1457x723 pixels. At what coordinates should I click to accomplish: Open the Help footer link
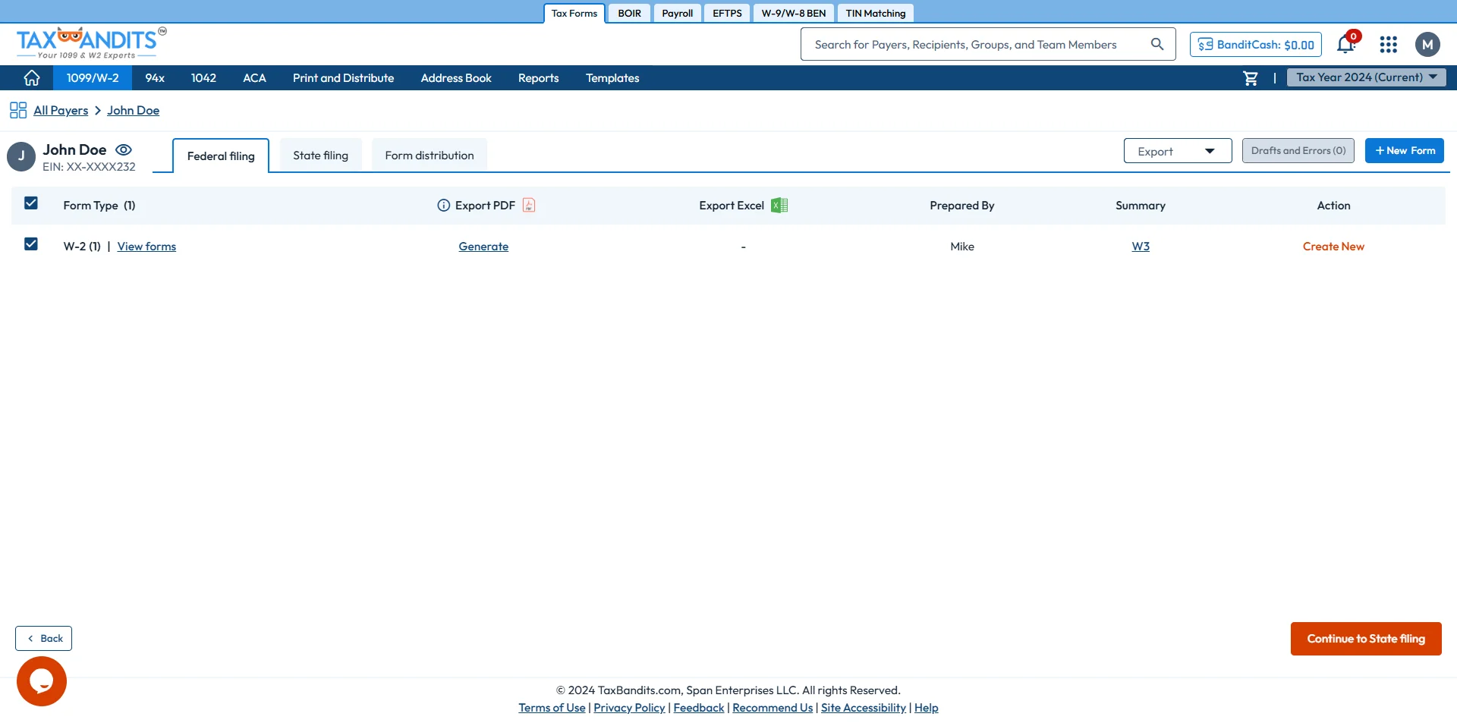(927, 708)
